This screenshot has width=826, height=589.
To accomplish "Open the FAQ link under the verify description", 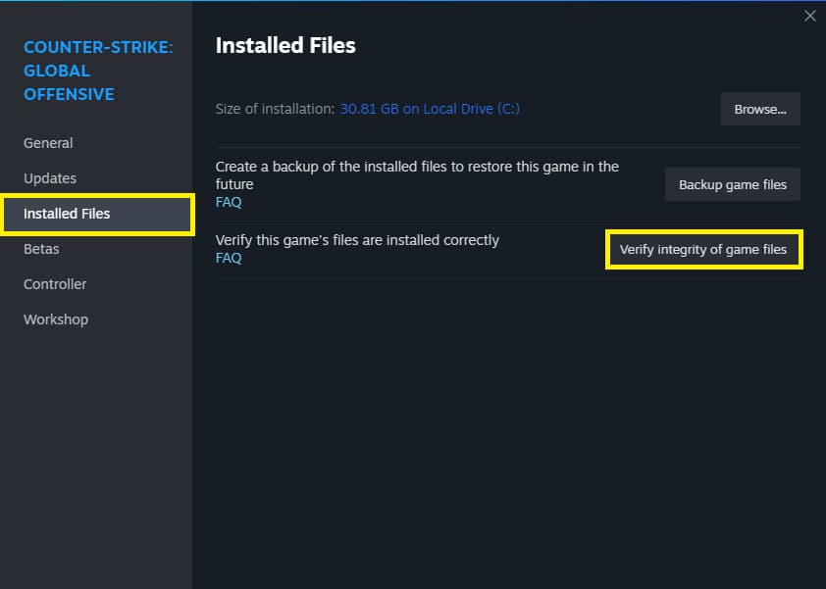I will point(228,258).
